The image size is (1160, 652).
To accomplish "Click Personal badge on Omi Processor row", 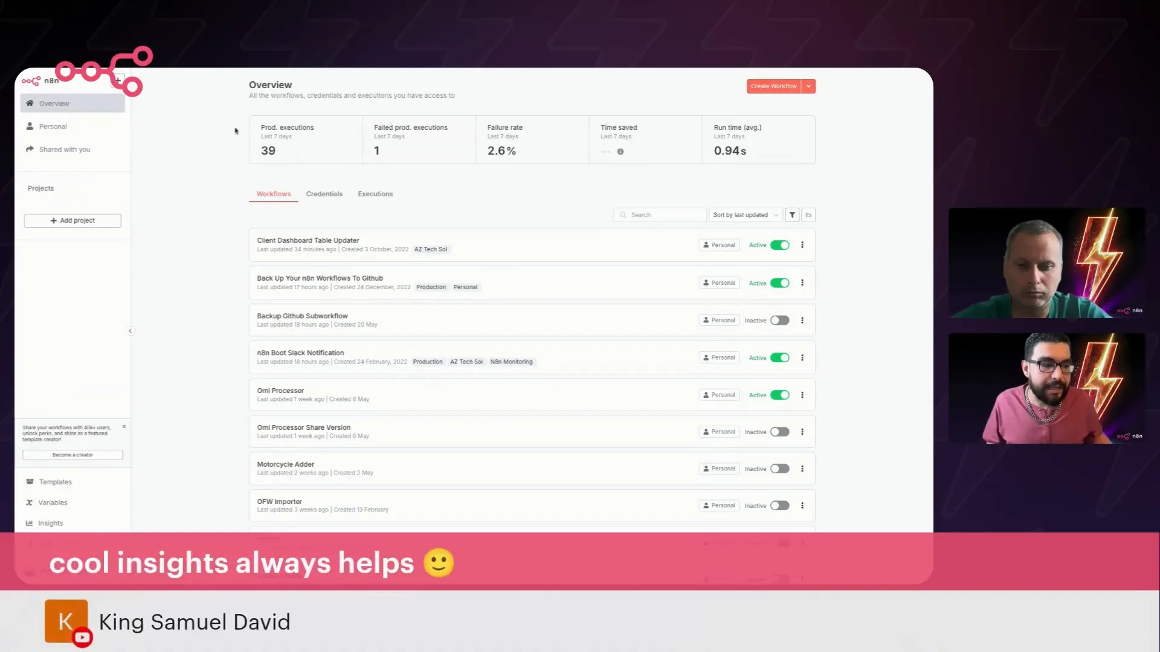I will (719, 395).
